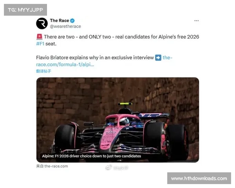
Task: Click the pink Alpine car nose in photo
Action: (107, 139)
